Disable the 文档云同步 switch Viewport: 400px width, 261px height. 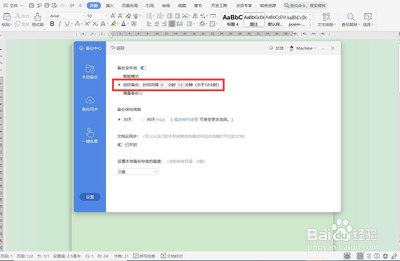click(120, 145)
